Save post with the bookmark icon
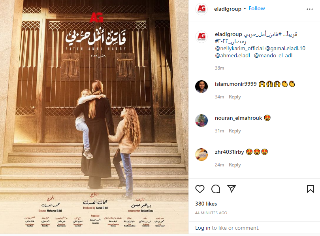The image size is (320, 236). coord(311,189)
